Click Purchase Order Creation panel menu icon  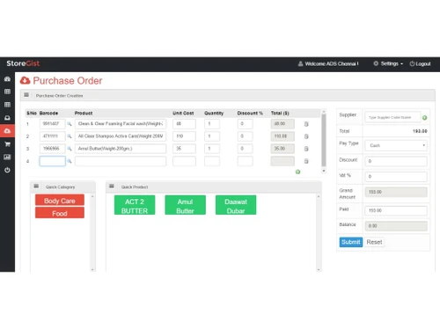[26, 95]
